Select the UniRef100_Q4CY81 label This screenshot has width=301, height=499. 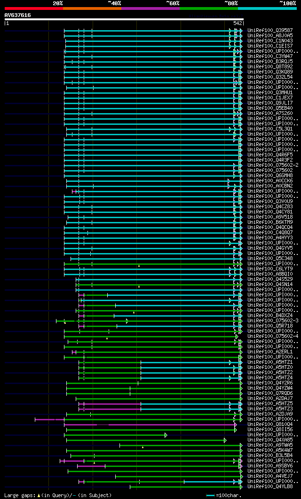[270, 212]
